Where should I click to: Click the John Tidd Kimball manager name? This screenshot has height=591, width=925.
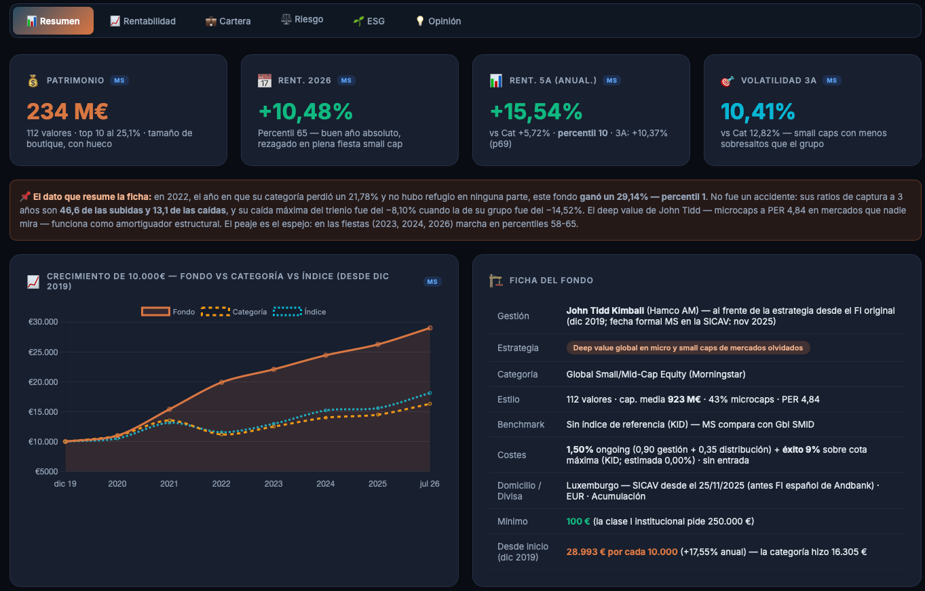605,310
